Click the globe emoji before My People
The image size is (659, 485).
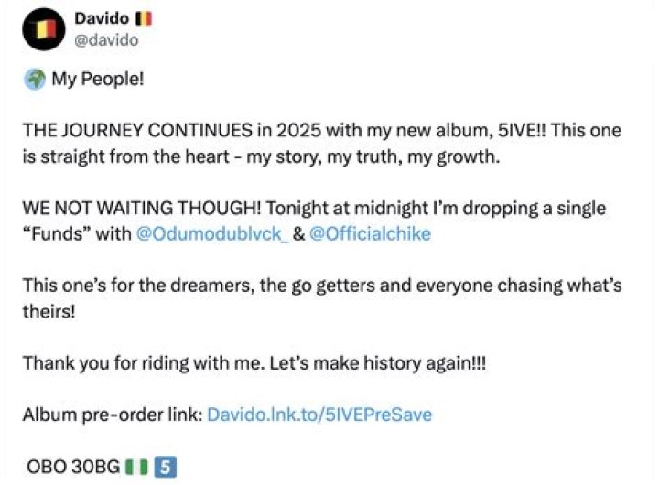[35, 79]
